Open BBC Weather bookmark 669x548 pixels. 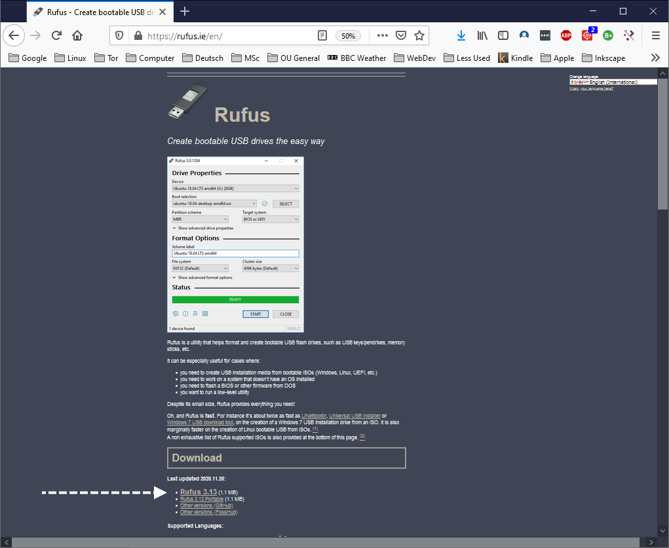tap(356, 58)
